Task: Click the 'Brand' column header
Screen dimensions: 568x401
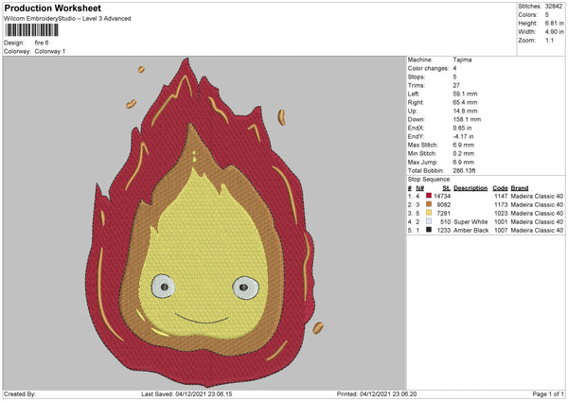Action: (x=520, y=188)
